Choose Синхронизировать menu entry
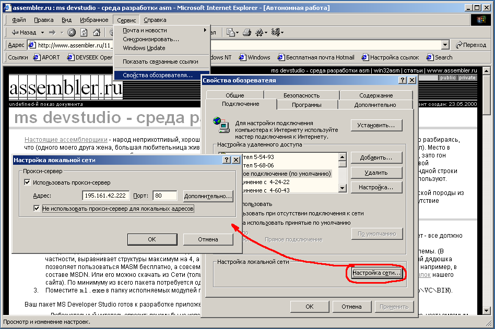This screenshot has height=329, width=495. point(161,39)
